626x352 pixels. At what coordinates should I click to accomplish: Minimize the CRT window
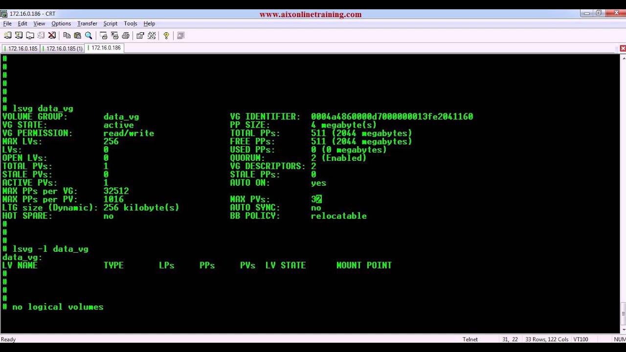[587, 14]
